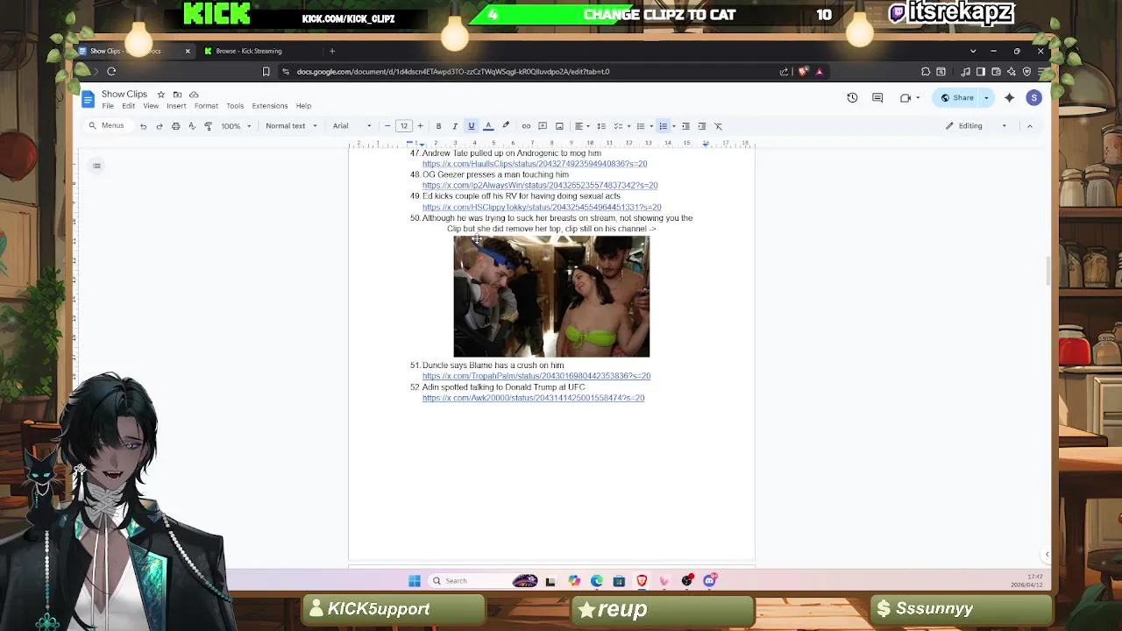Open the Normal text style dropdown
This screenshot has height=631, width=1122.
click(291, 126)
